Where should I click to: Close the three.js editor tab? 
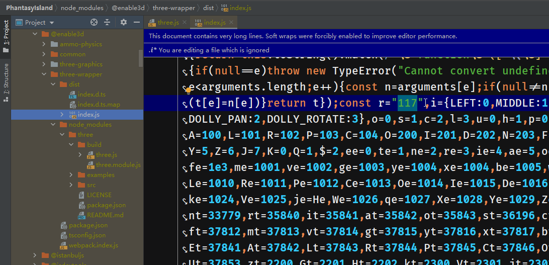185,23
